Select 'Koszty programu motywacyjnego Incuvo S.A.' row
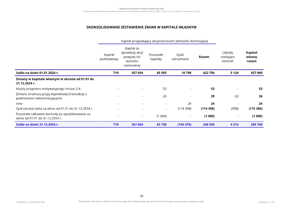Screen dimensions: 293x207 139,89
